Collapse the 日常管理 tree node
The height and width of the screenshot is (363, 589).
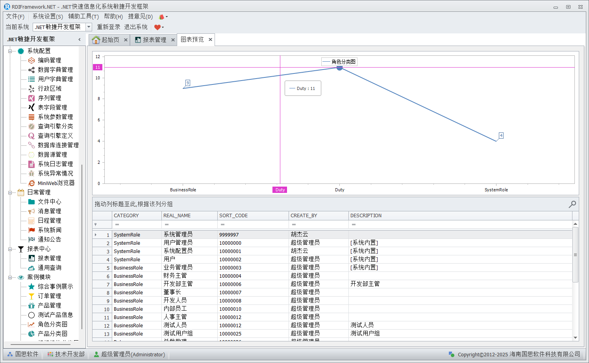coord(10,192)
